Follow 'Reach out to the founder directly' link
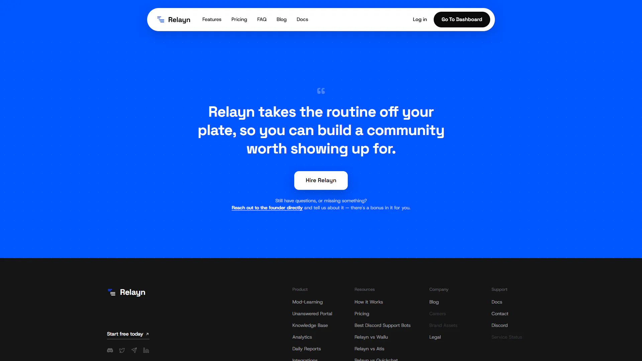The image size is (642, 361). (267, 208)
